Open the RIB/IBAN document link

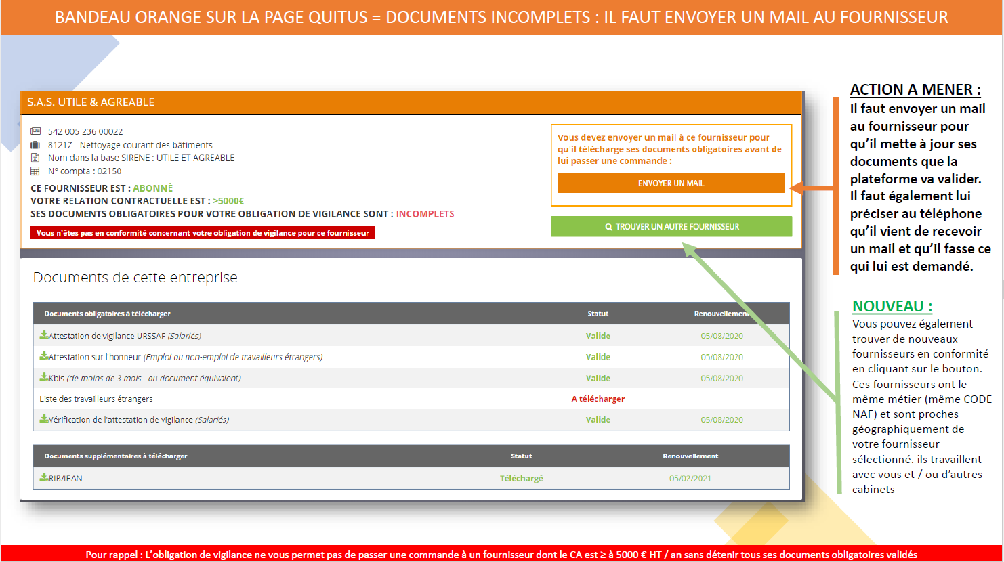tap(66, 478)
